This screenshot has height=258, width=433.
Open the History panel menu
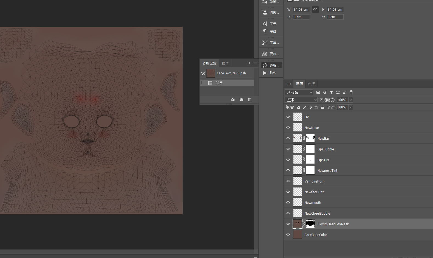256,63
